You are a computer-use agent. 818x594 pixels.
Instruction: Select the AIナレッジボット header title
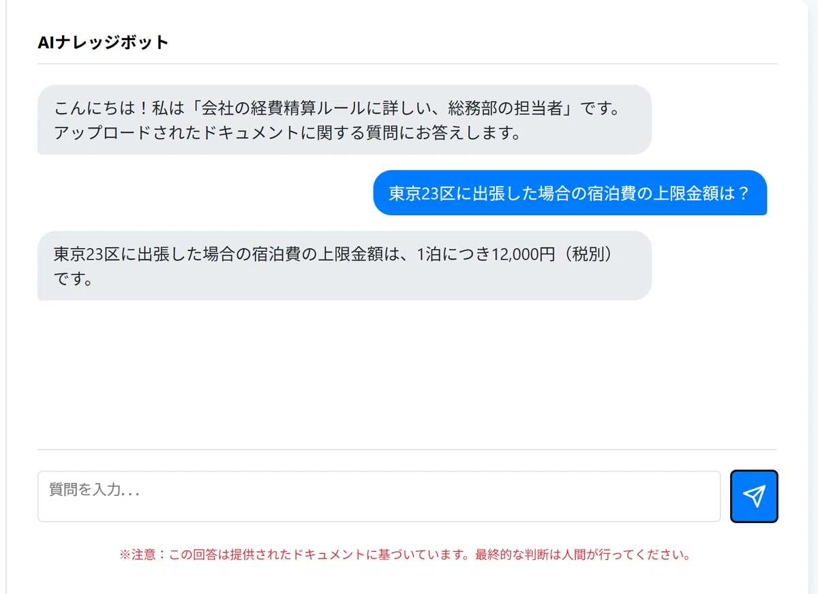(x=103, y=42)
